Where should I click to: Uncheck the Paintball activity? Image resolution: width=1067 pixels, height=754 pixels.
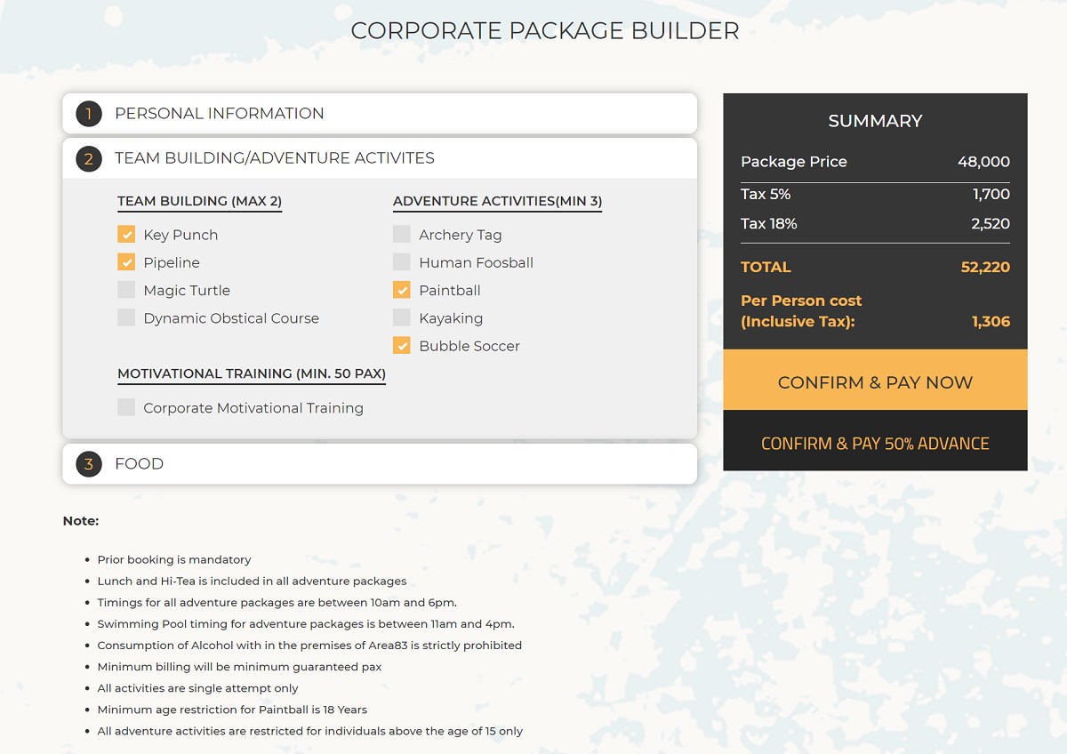401,290
